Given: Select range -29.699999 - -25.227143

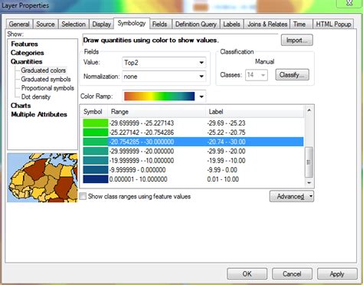Looking at the screenshot, I should tap(142, 123).
